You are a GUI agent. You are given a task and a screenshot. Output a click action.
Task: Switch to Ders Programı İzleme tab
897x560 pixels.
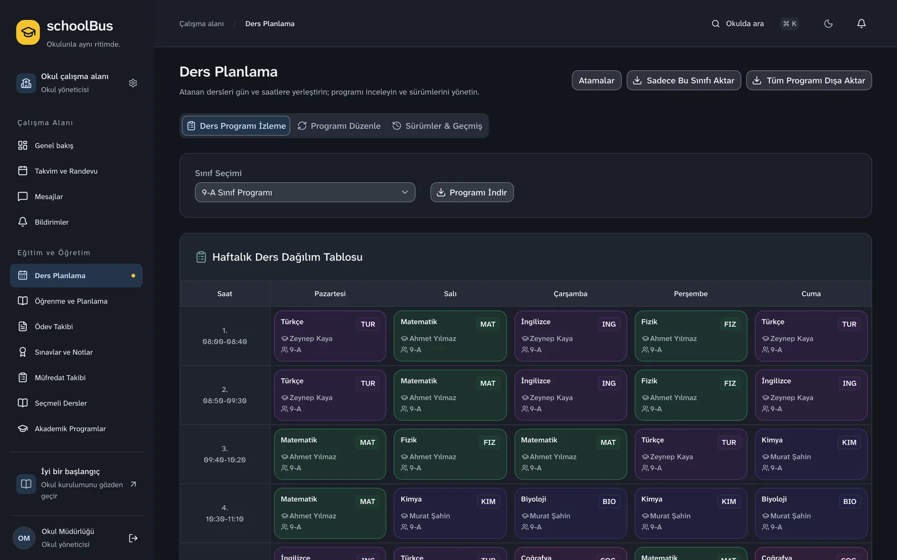pos(236,126)
